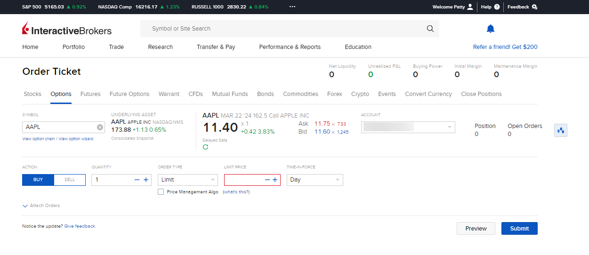This screenshot has height=255, width=589.
Task: Open Performance & Reports menu
Action: click(290, 47)
